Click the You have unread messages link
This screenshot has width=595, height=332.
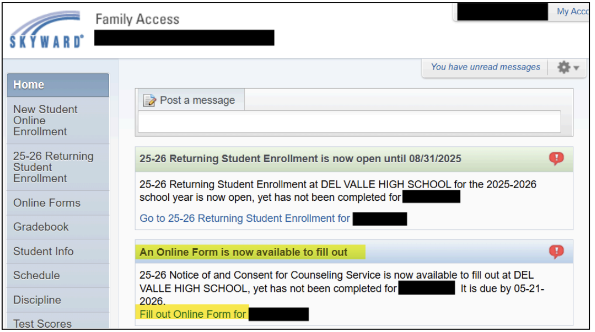coord(485,67)
